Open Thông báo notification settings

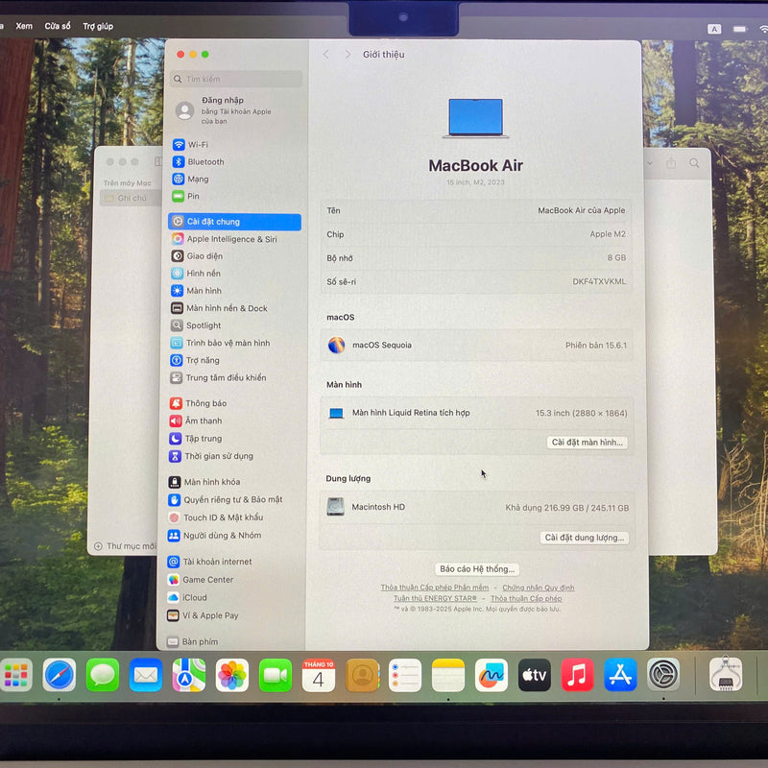tap(205, 404)
